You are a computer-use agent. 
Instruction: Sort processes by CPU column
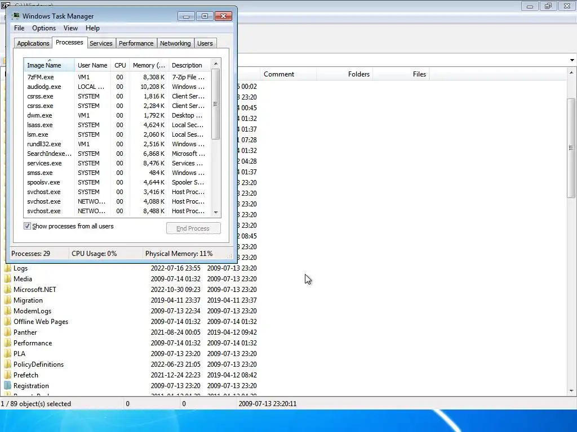[x=120, y=65]
